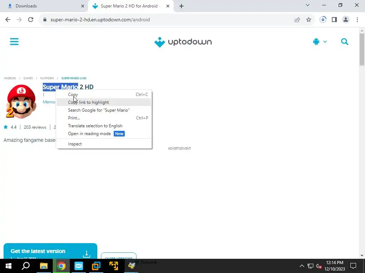This screenshot has width=365, height=273.
Task: Choose Translate selection to English
Action: 104,126
